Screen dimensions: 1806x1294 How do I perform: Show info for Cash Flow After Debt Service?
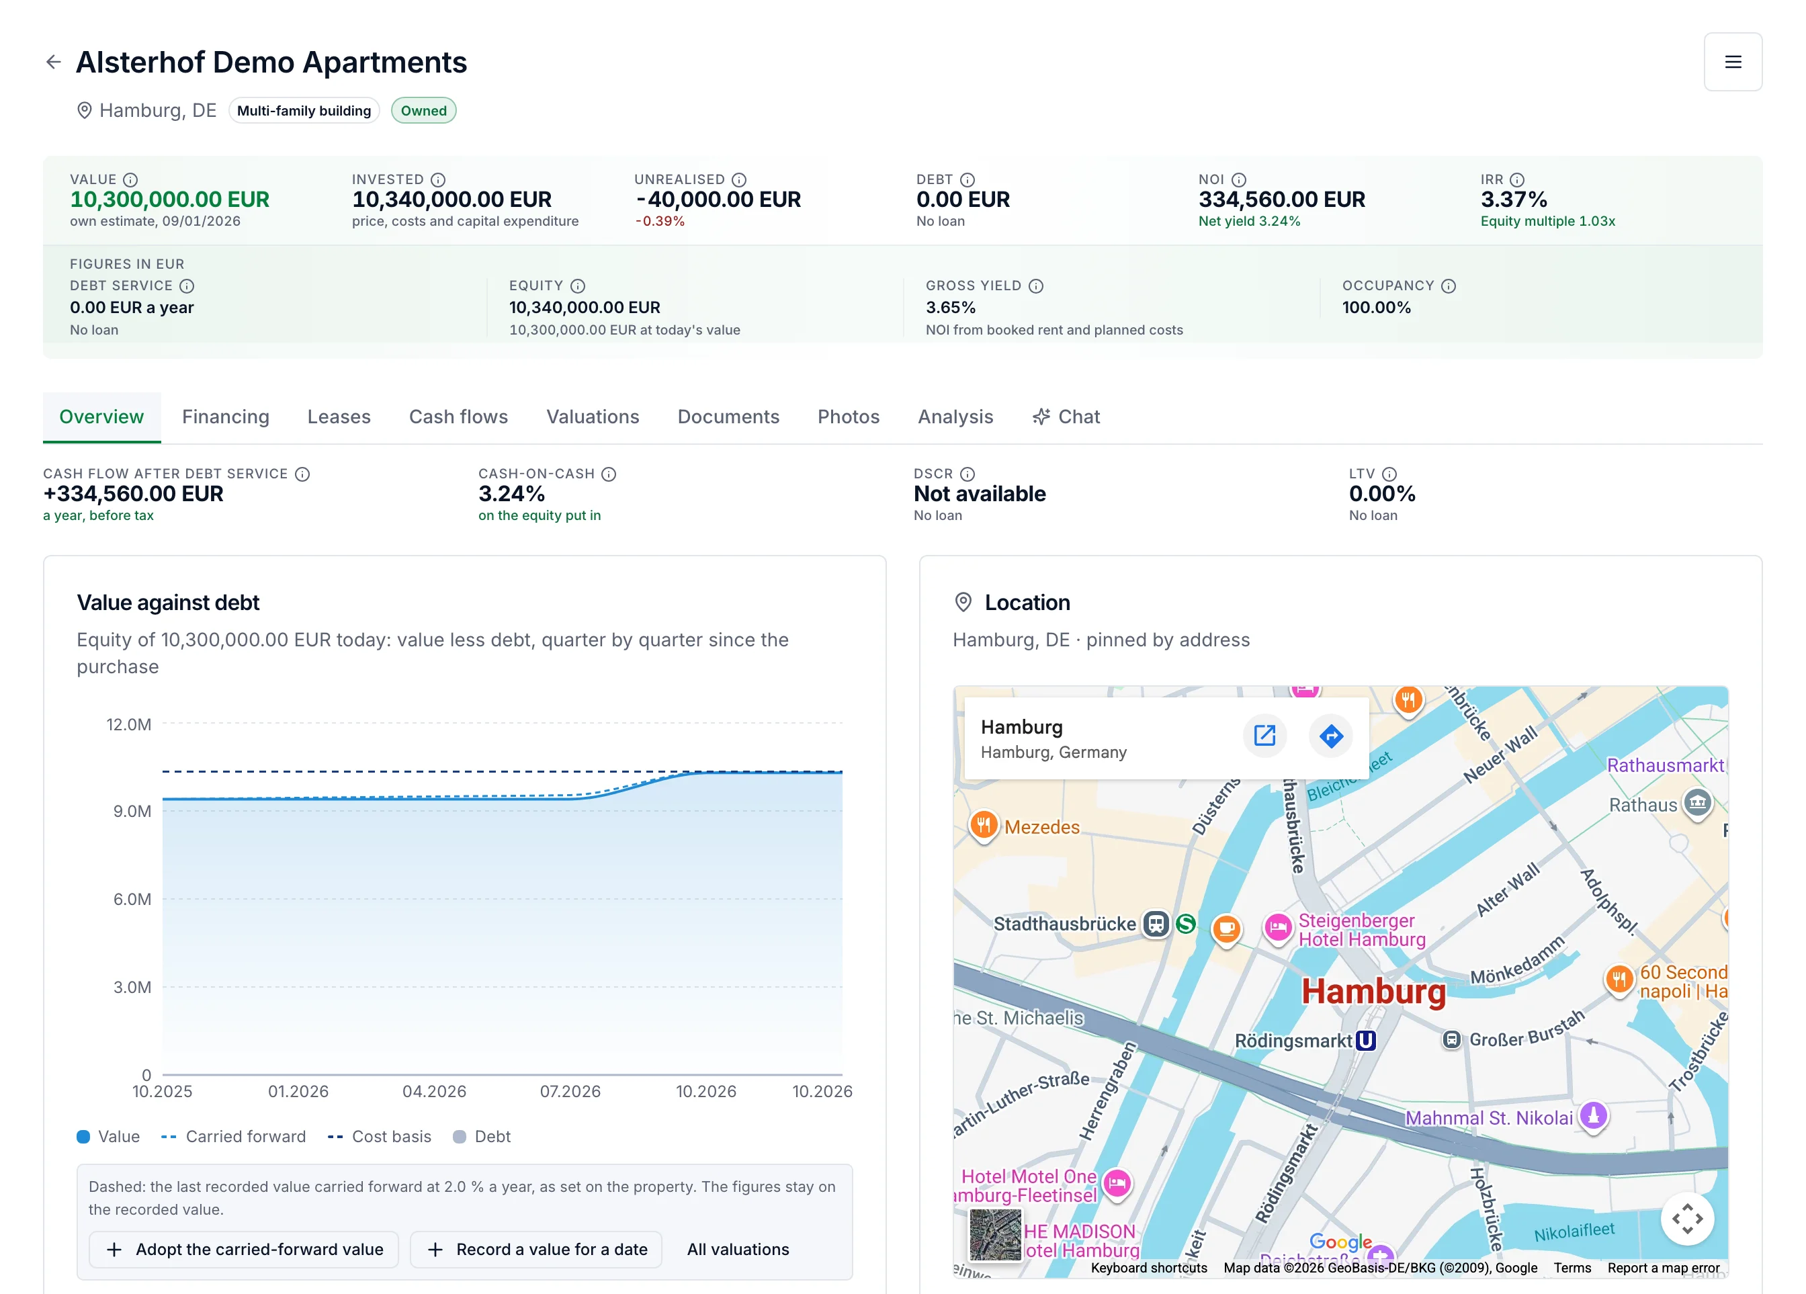[x=302, y=474]
